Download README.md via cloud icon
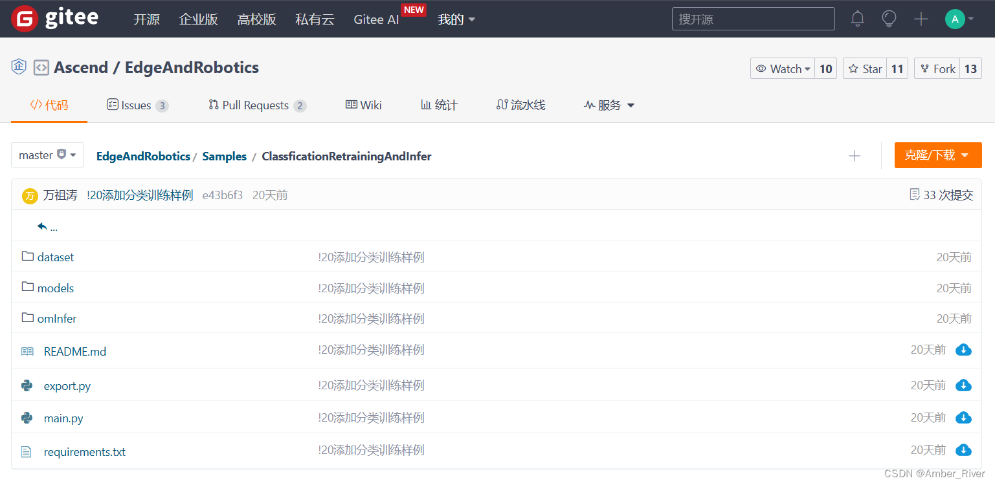 coord(963,350)
